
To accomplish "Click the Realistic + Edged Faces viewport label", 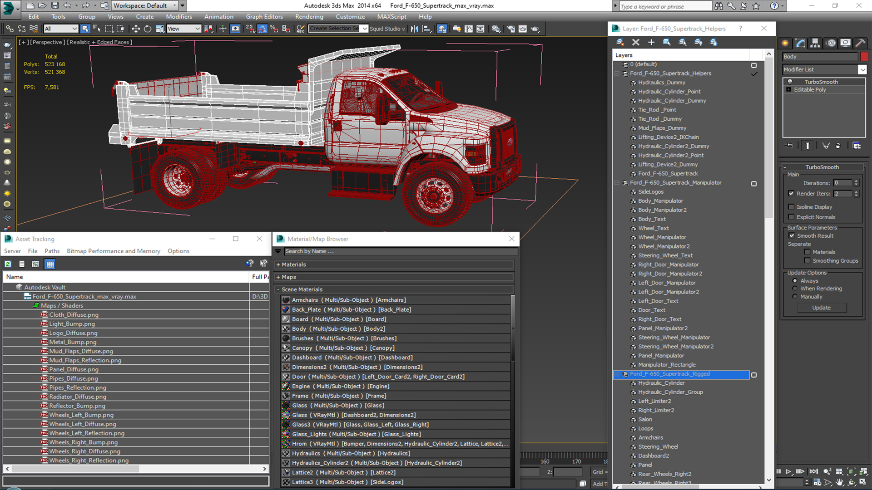I will coord(99,42).
